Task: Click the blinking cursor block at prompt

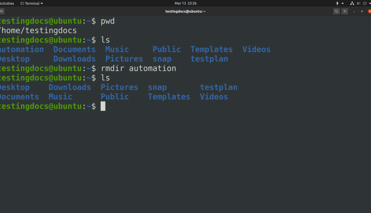Action: [x=103, y=106]
